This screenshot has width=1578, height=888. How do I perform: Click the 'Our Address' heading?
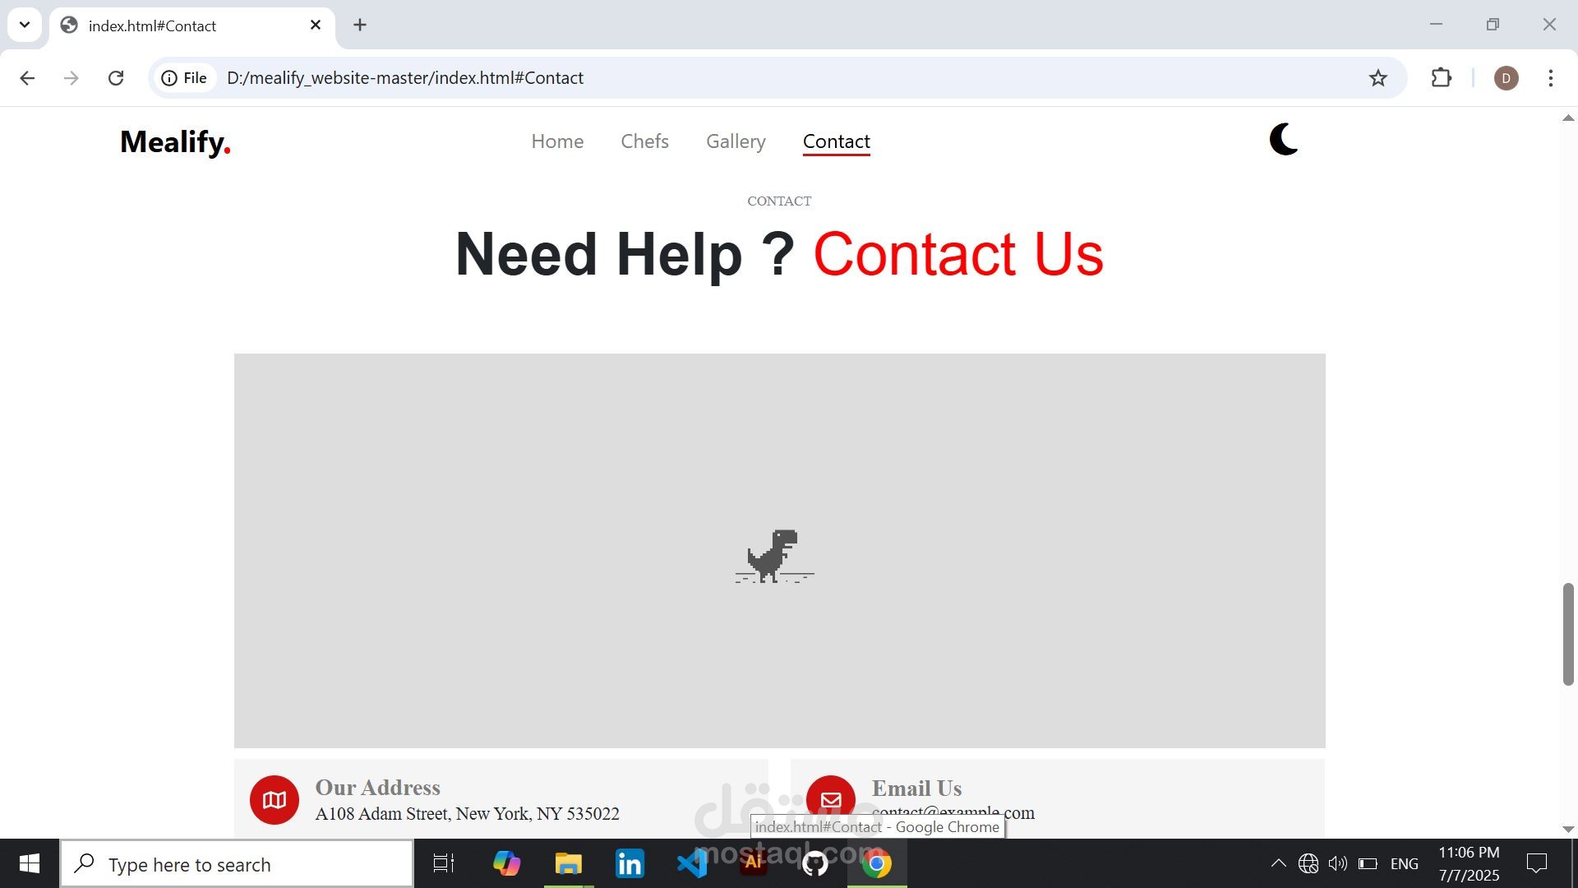tap(378, 788)
